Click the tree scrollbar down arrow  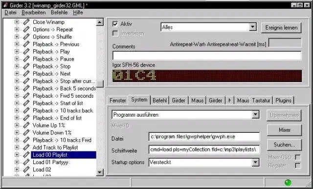coord(100,172)
